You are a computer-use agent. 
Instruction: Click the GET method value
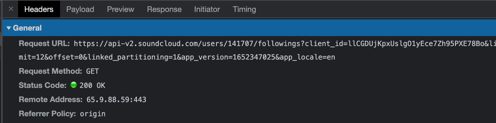tap(93, 71)
